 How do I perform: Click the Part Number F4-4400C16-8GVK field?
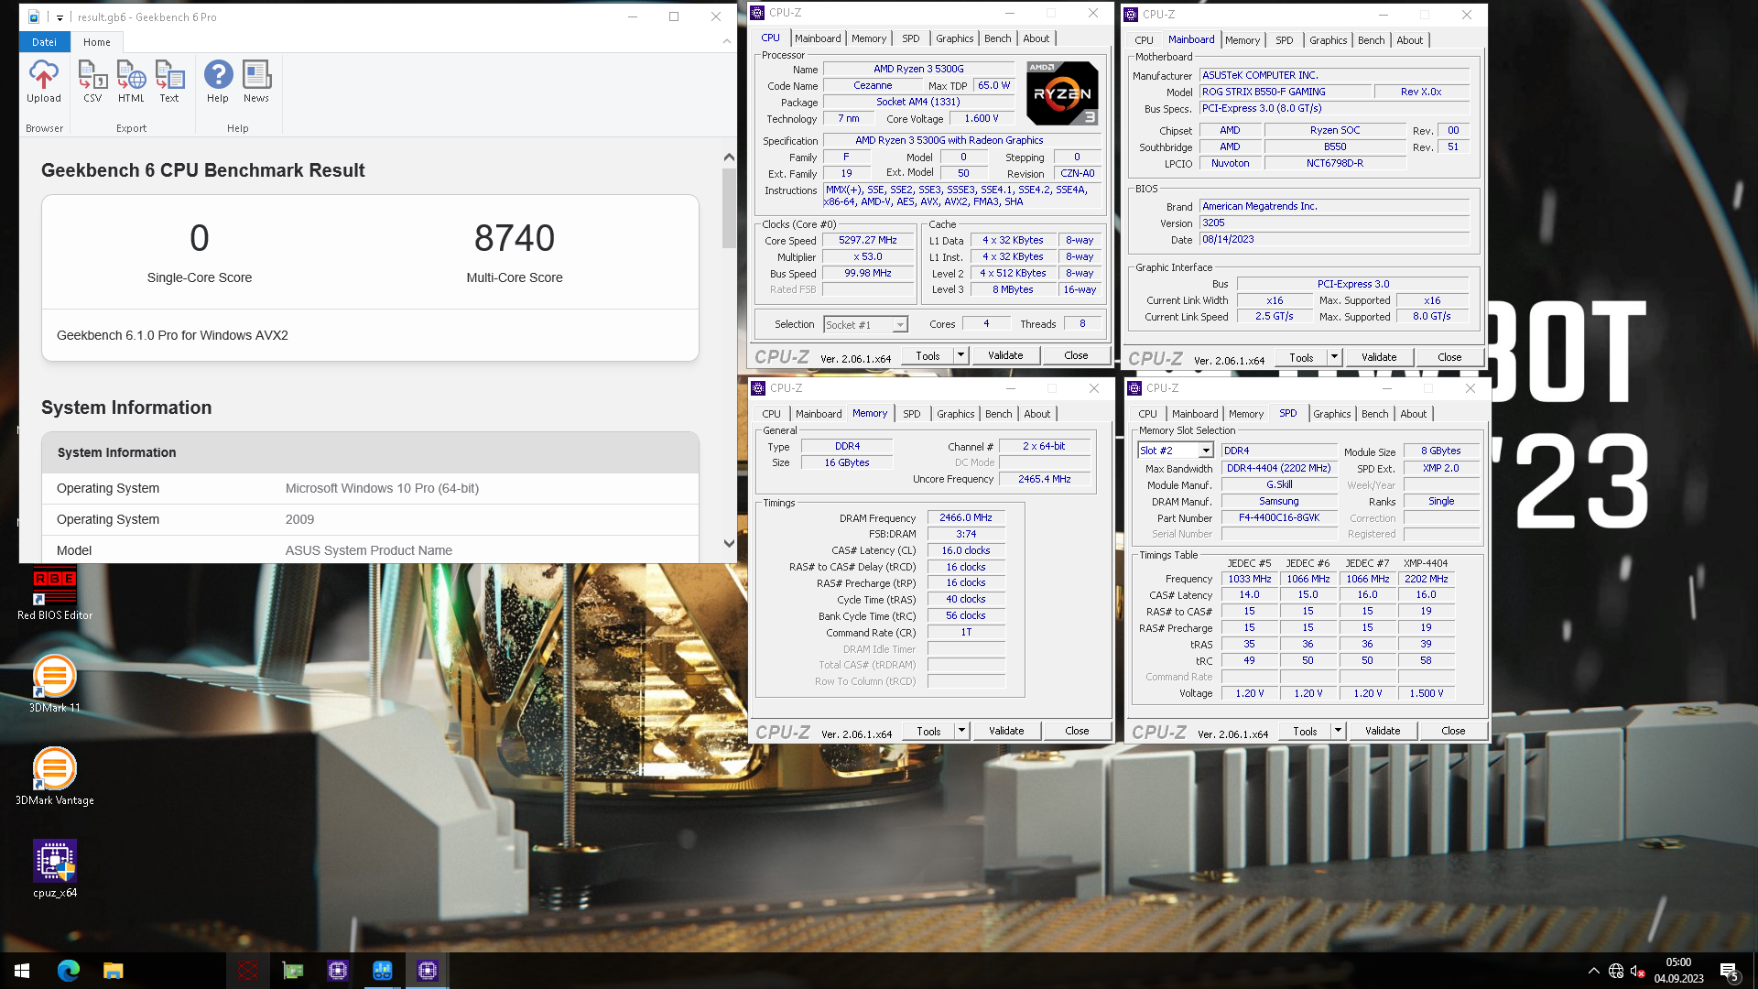1278,517
